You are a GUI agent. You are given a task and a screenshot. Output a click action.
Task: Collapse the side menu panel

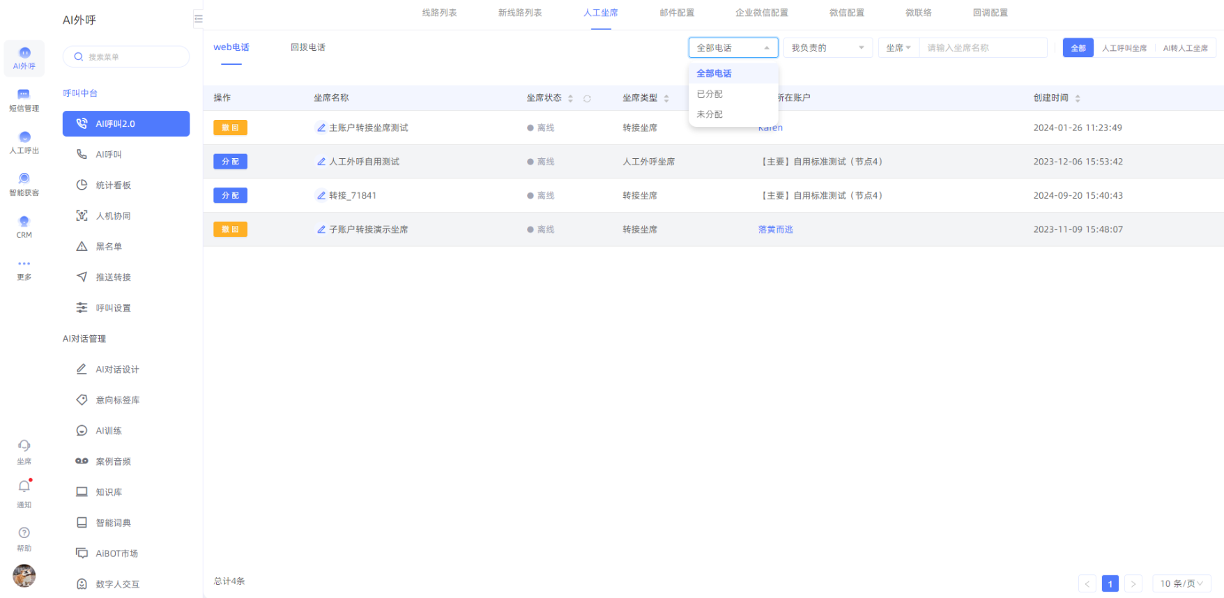[x=198, y=19]
